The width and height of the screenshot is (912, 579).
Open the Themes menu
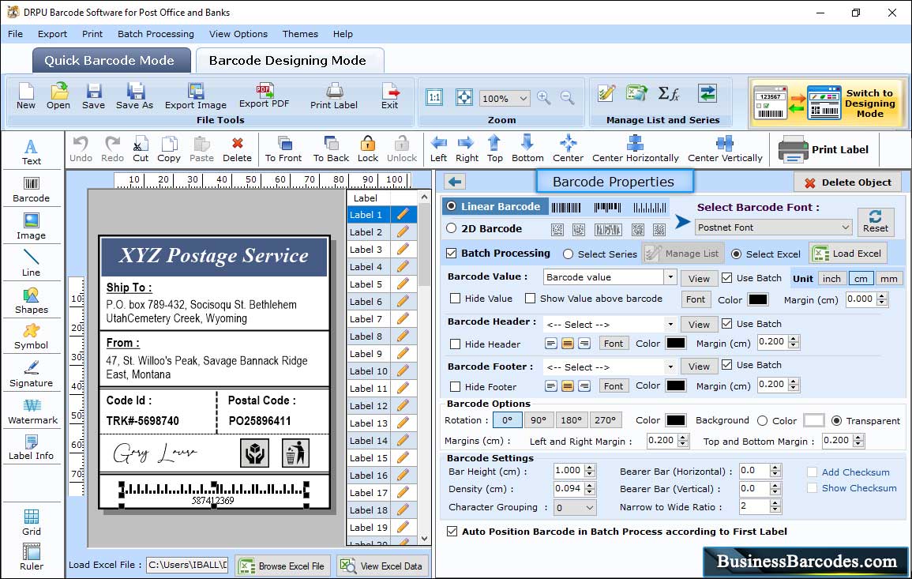pos(300,34)
